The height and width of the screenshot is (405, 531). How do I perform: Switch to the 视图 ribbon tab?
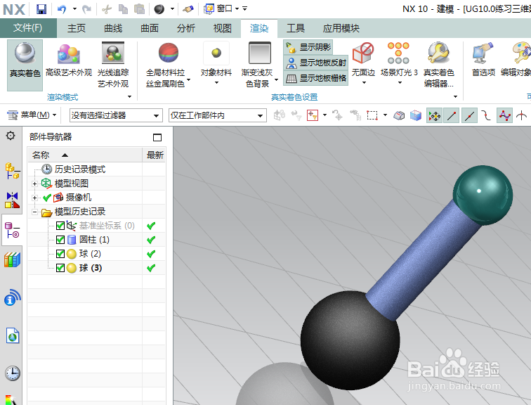223,28
